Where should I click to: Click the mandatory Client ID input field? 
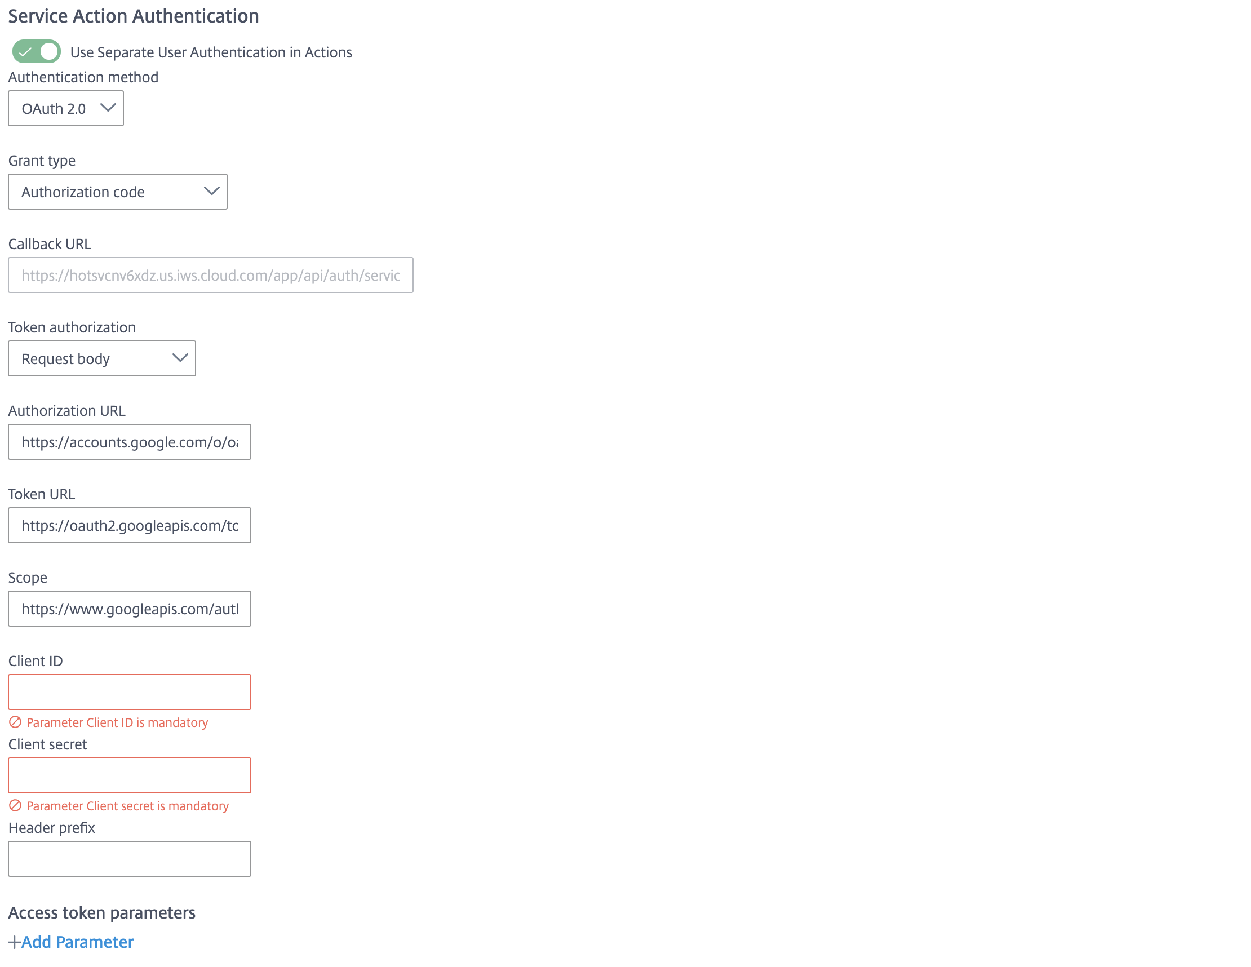tap(130, 692)
